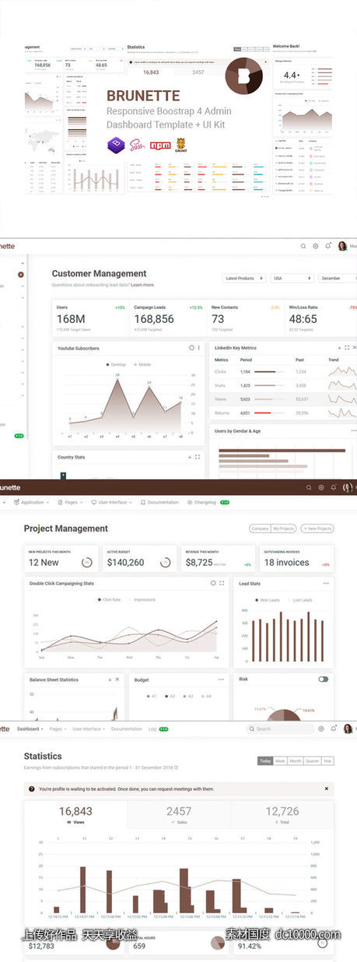This screenshot has width=357, height=962.
Task: Open Pages menu in Project Management navbar
Action: click(x=70, y=502)
